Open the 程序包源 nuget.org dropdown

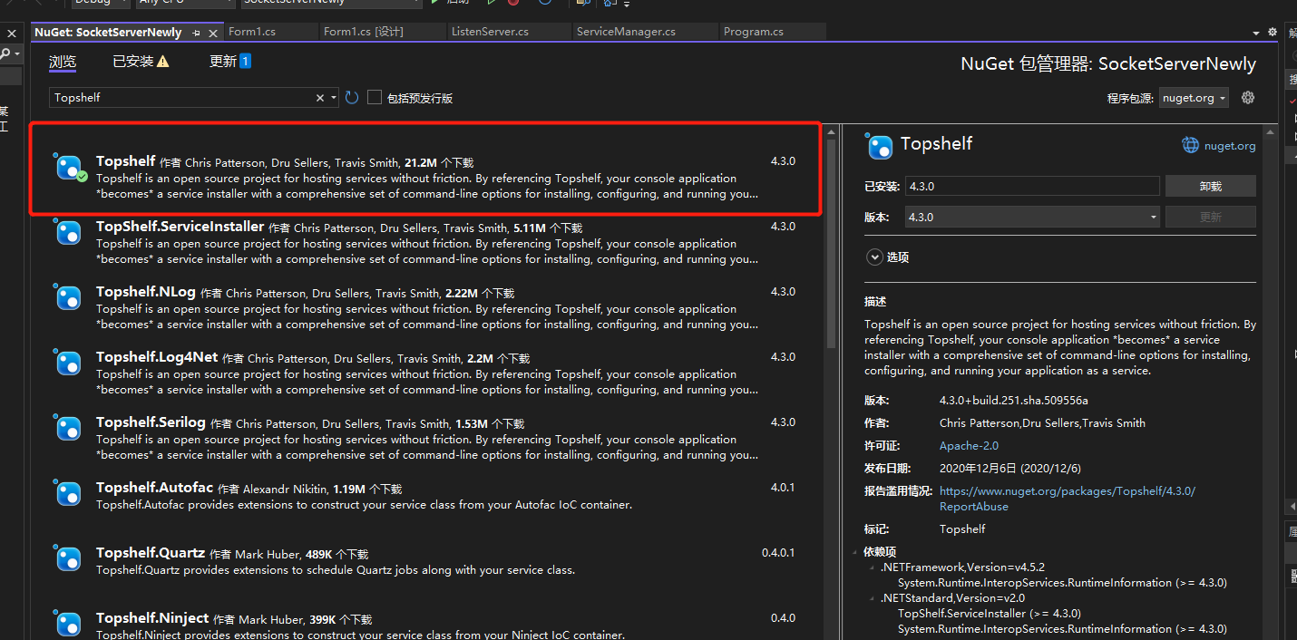1194,98
